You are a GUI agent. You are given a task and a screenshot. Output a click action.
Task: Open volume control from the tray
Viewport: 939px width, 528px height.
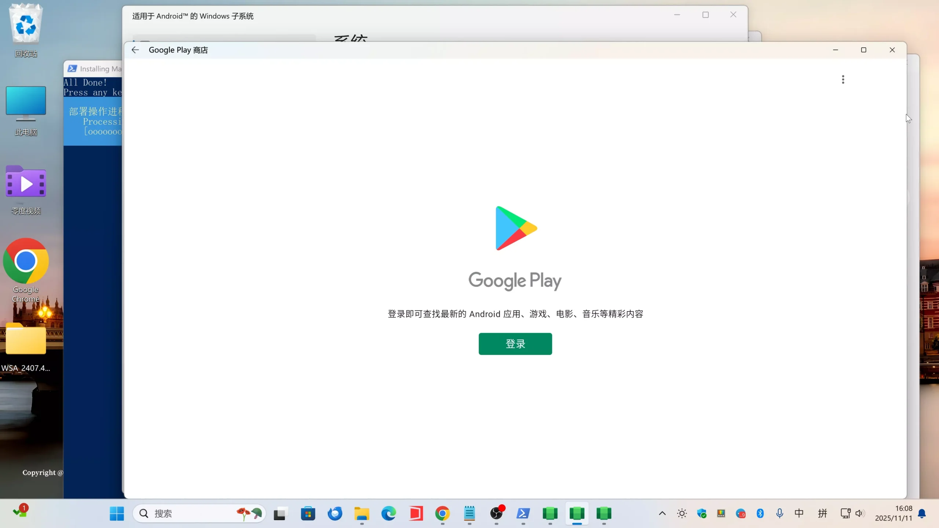coord(859,513)
